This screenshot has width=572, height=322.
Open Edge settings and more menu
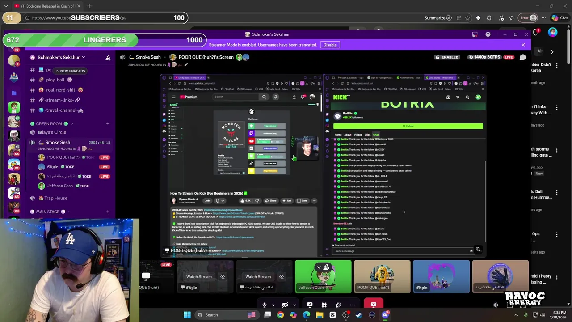coord(543,18)
